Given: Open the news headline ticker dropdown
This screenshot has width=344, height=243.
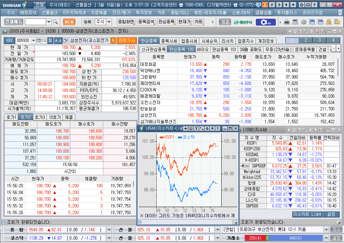Looking at the screenshot, I should pyautogui.click(x=326, y=230).
